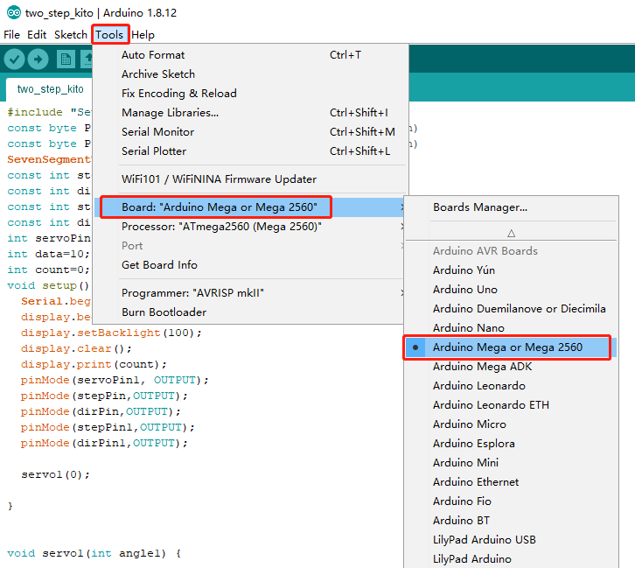
Task: Select Arduino Nano board
Action: (511, 328)
